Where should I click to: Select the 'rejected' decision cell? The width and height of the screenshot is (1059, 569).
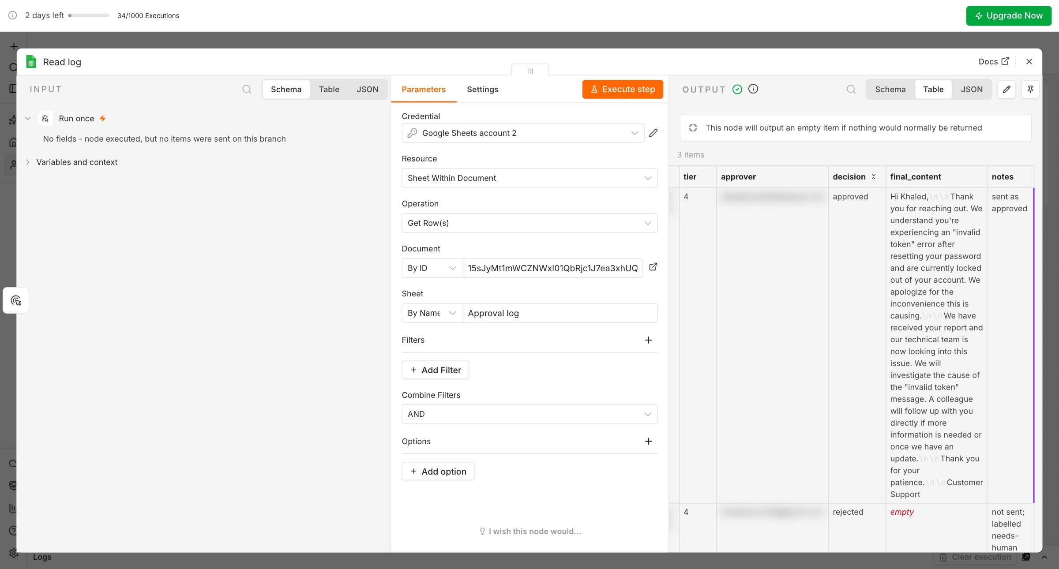pos(857,528)
